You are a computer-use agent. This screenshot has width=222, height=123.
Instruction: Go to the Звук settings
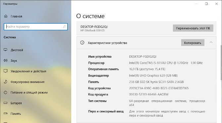[14, 61]
